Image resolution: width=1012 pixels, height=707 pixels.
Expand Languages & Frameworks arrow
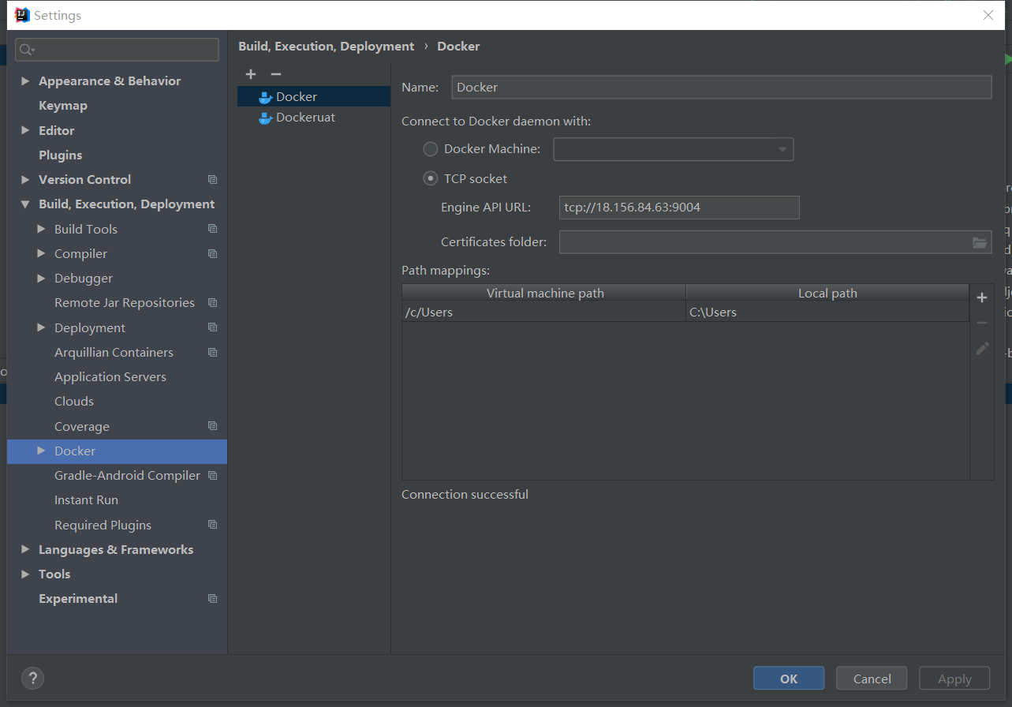[x=25, y=550]
